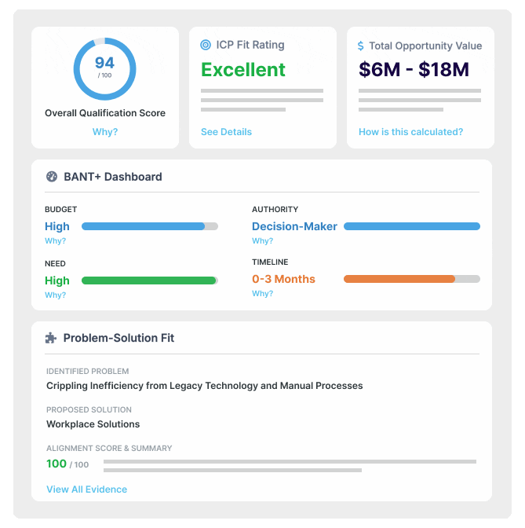This screenshot has height=528, width=525.
Task: Click the BANT+ Dashboard gauge icon
Action: (x=52, y=177)
